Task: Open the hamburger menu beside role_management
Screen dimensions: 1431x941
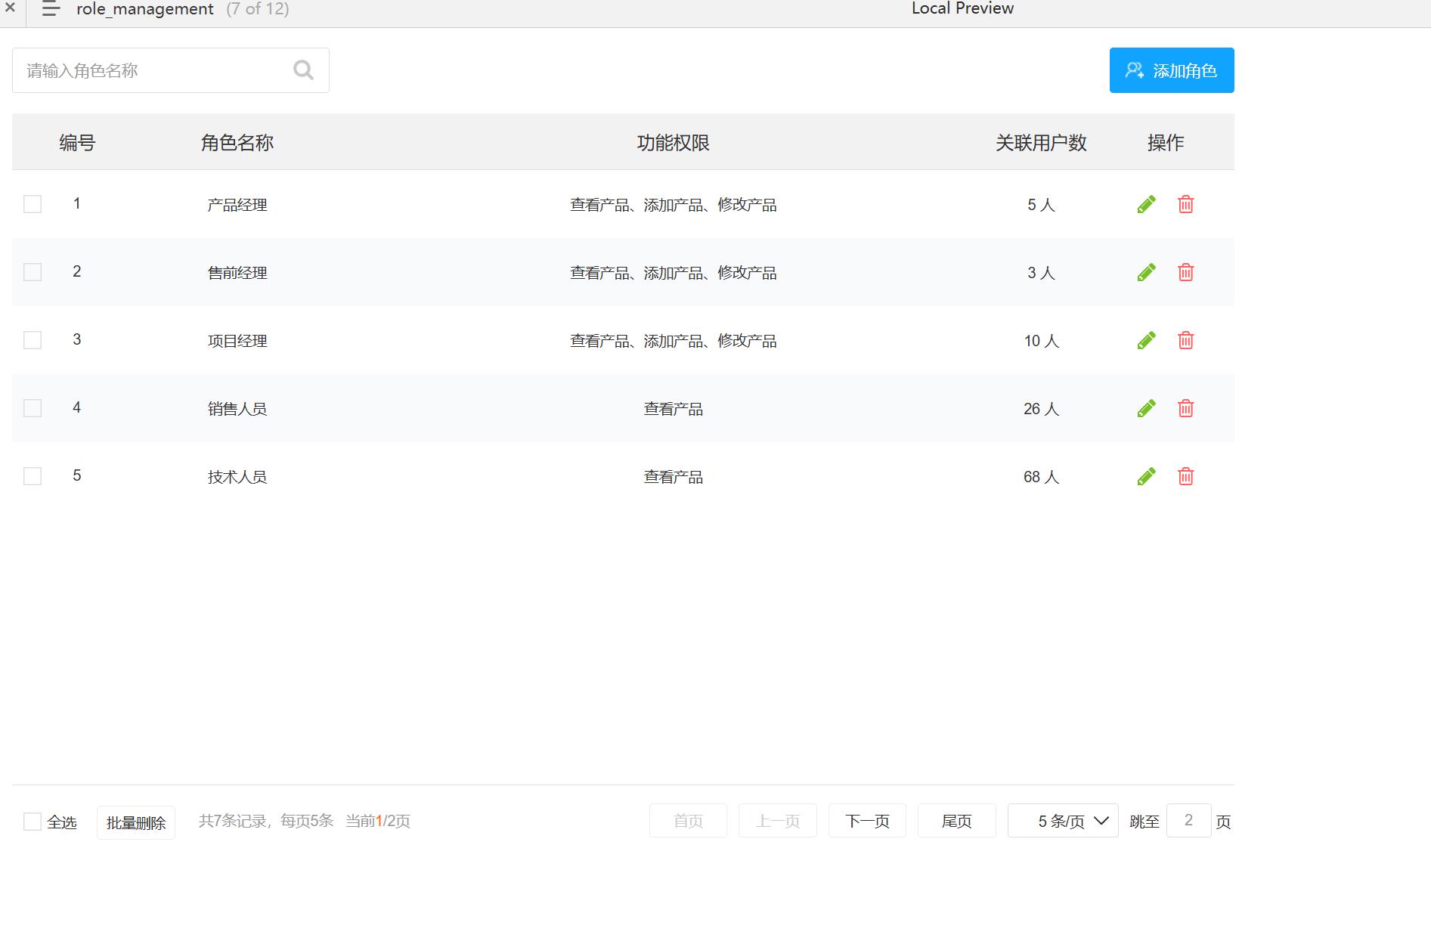Action: [x=51, y=9]
